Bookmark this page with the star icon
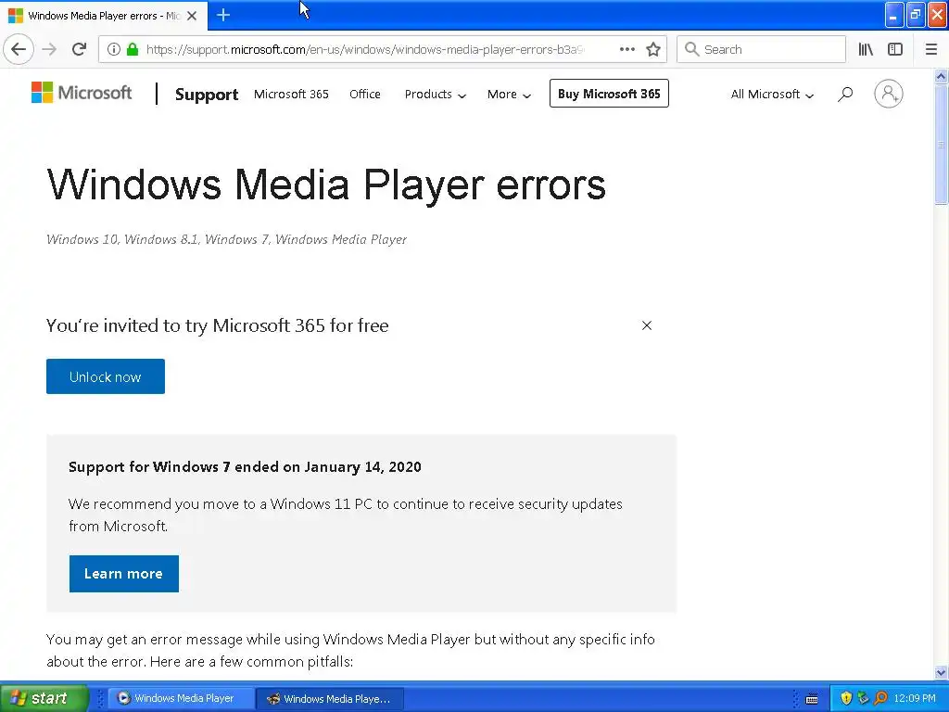 coord(653,50)
